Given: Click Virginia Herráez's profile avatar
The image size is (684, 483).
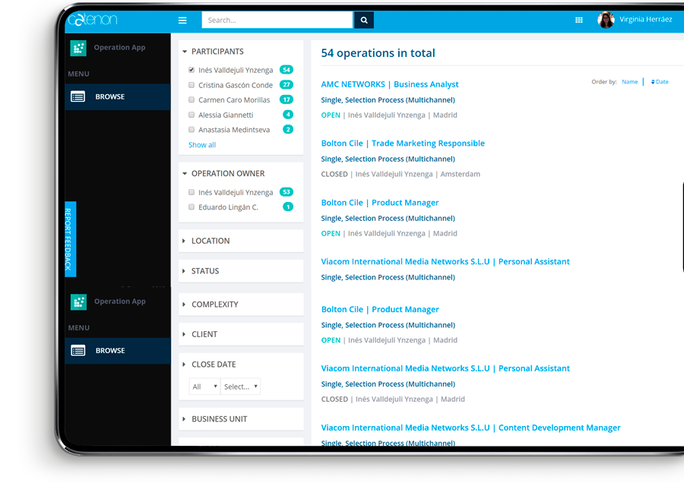Looking at the screenshot, I should (x=606, y=20).
